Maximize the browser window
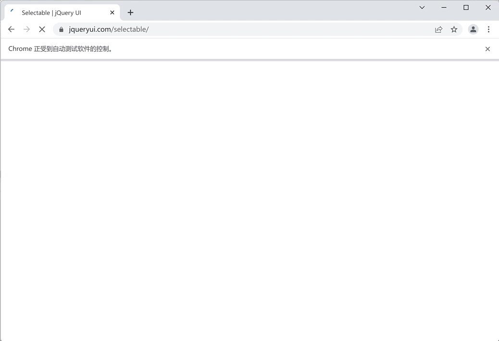This screenshot has width=499, height=341. 466,8
